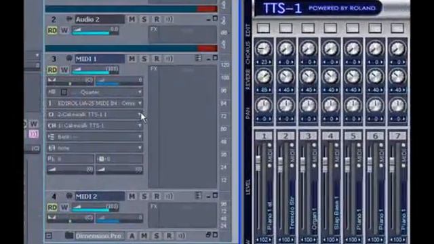
Task: Click the MIDI 1 track type icon
Action: point(69,58)
